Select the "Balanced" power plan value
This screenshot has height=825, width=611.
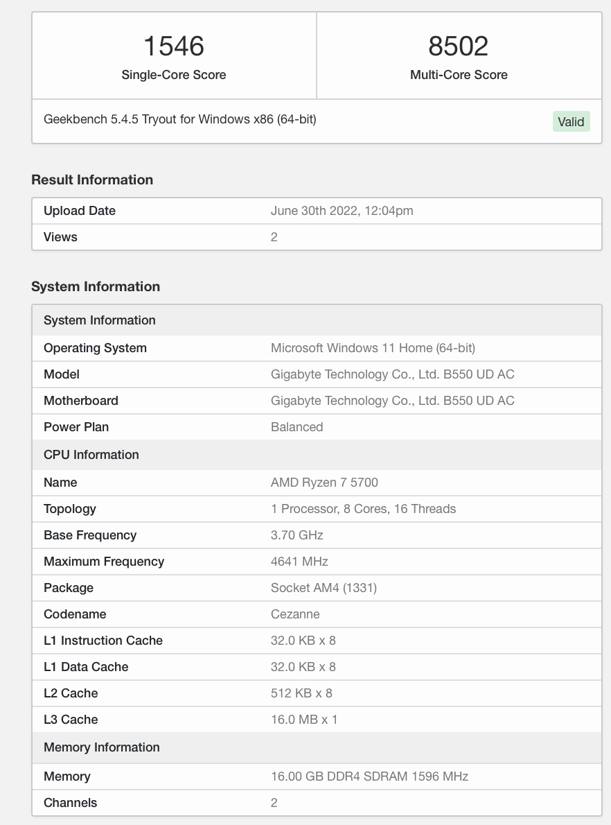(296, 426)
